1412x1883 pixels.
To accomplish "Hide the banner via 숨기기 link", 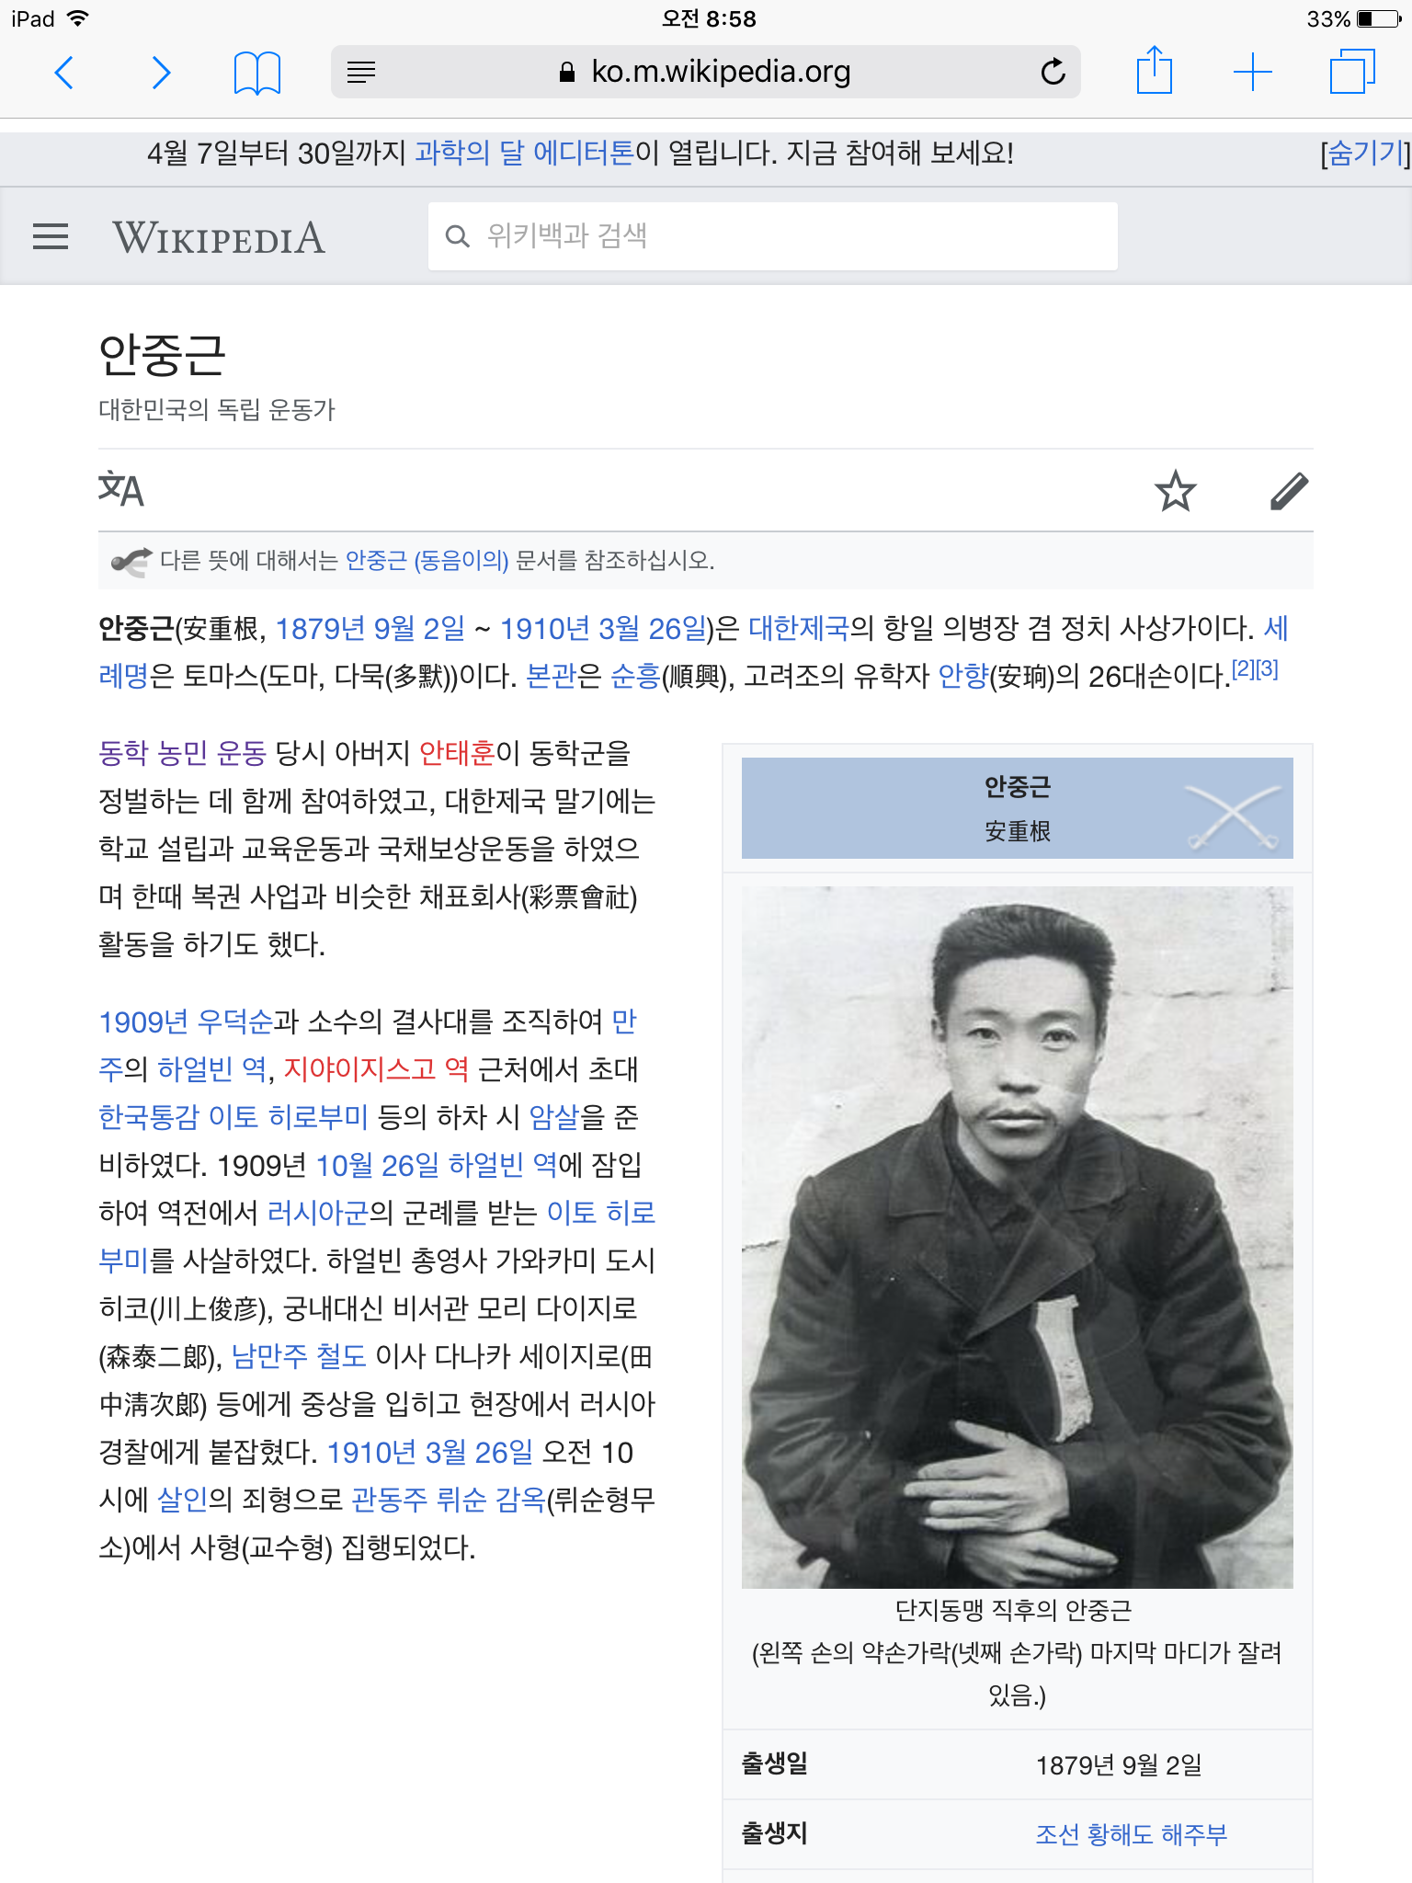I will [x=1364, y=153].
